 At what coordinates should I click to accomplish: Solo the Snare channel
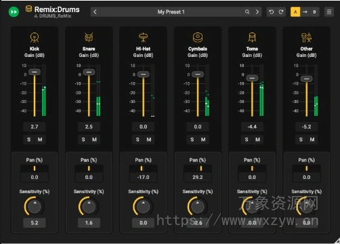[83, 140]
